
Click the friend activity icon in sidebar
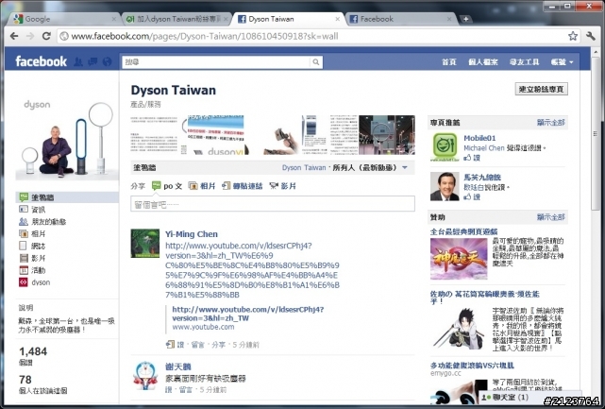[x=24, y=222]
